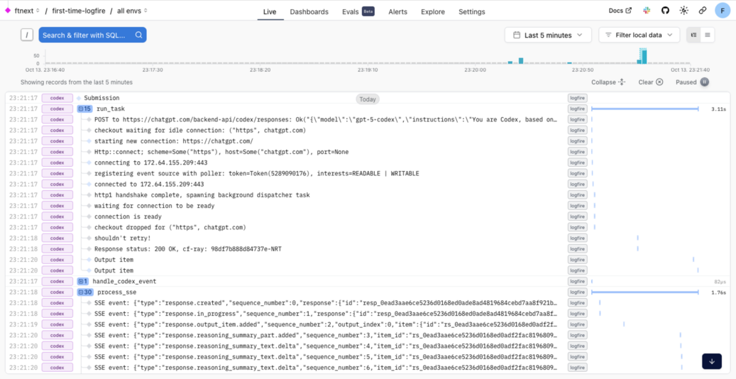Open the Alerts tab
This screenshot has height=379, width=736.
[x=397, y=11]
